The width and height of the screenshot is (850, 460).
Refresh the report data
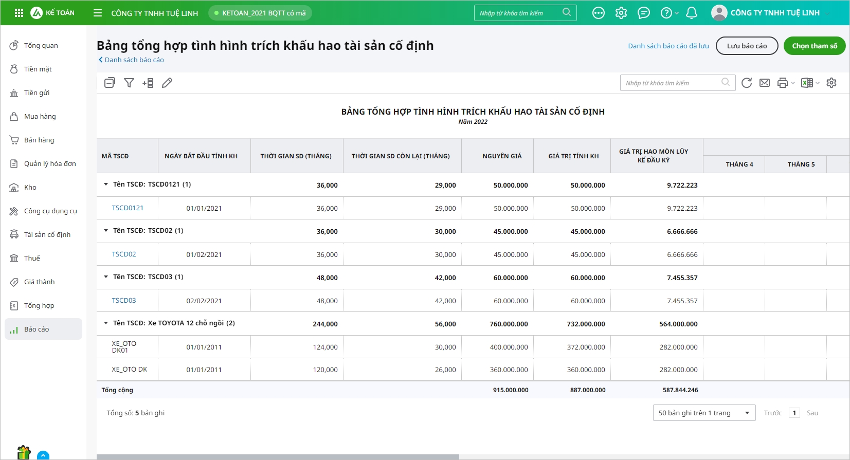click(747, 83)
